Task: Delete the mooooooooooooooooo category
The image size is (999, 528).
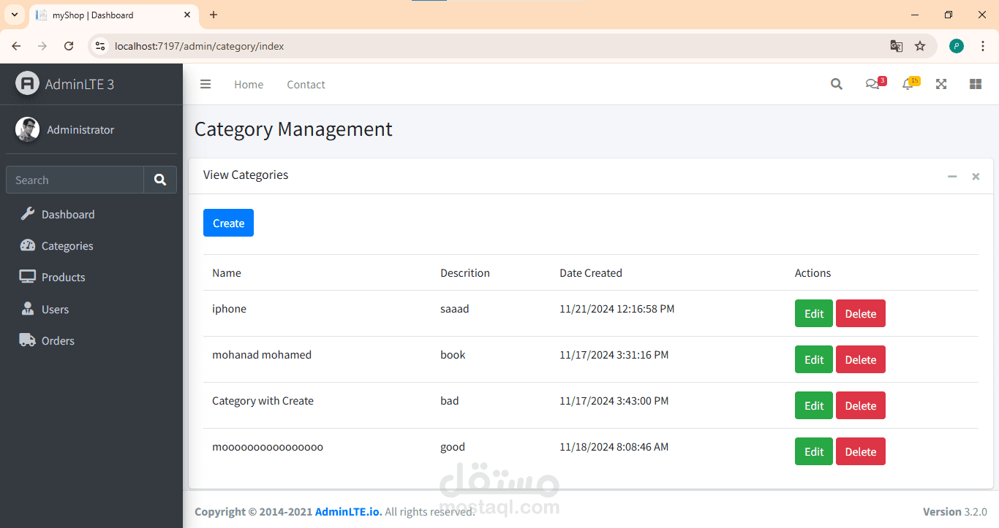Action: click(x=861, y=451)
